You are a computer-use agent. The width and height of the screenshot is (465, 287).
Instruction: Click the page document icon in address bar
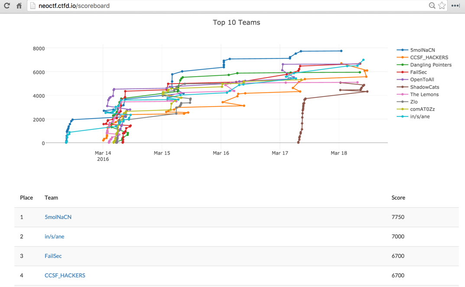(33, 6)
